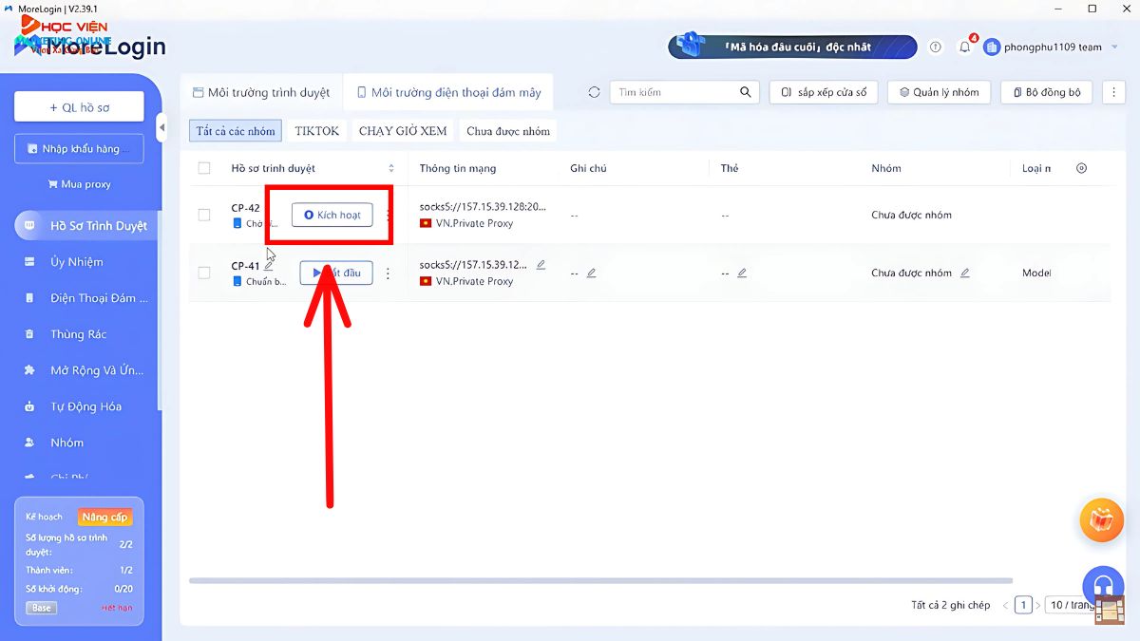Collapse the sidebar with the arrow handle

161,126
